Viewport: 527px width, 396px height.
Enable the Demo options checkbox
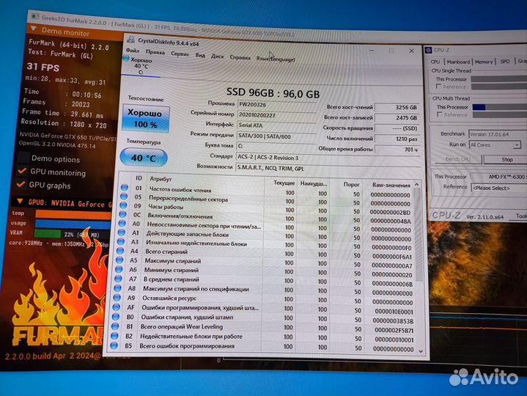[21, 158]
